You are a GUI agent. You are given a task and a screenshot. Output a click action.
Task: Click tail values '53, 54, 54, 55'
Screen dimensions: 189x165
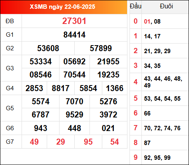tap(162, 99)
